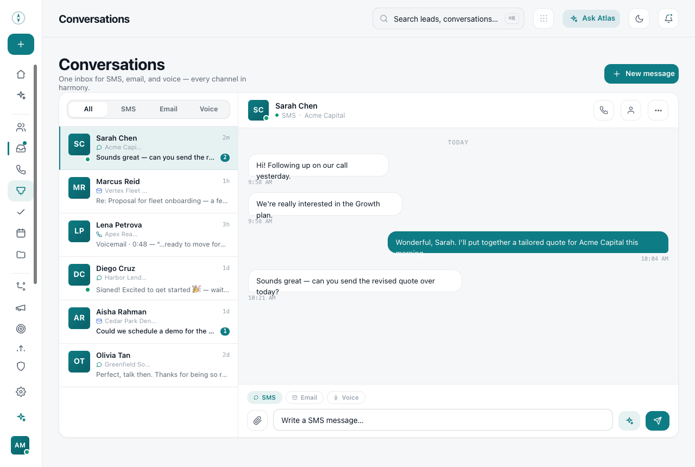Open the calendar icon in sidebar
Viewport: 695px width, 467px height.
(21, 233)
